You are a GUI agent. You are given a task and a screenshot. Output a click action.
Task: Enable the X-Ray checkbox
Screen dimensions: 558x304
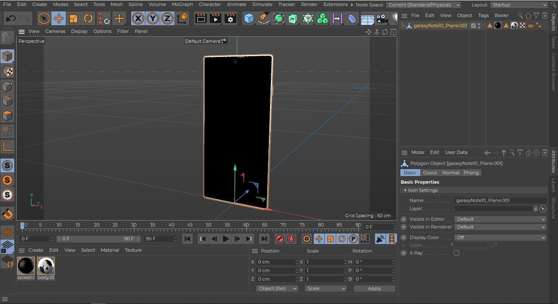[x=456, y=253]
